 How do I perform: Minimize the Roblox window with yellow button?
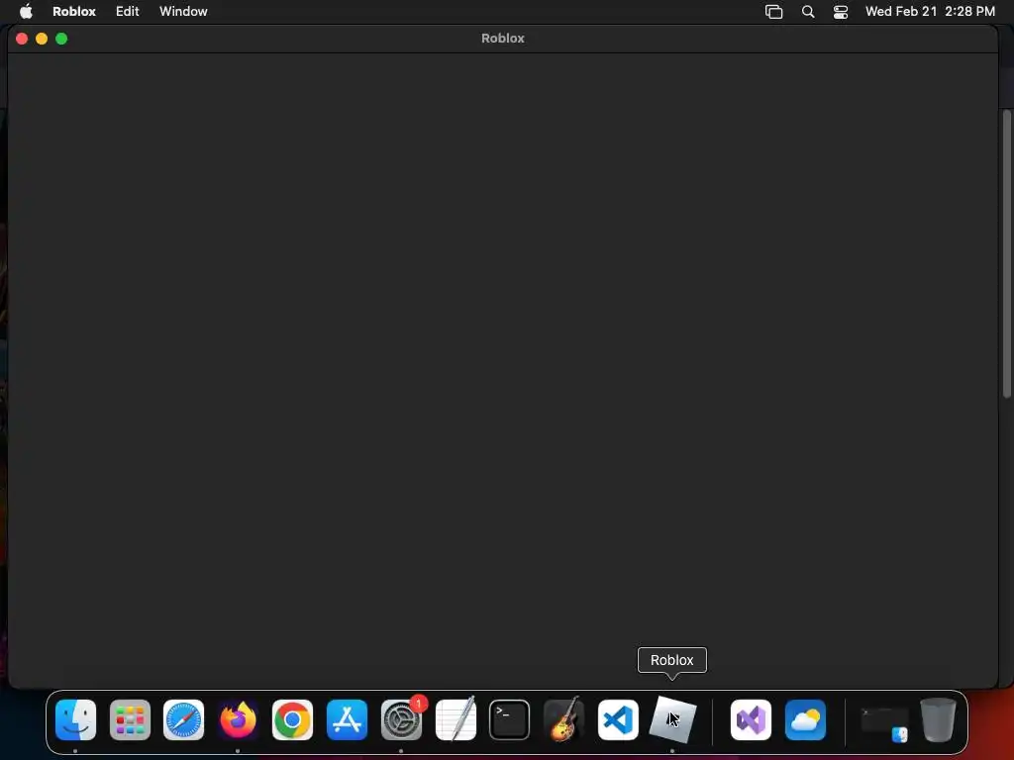pos(42,39)
